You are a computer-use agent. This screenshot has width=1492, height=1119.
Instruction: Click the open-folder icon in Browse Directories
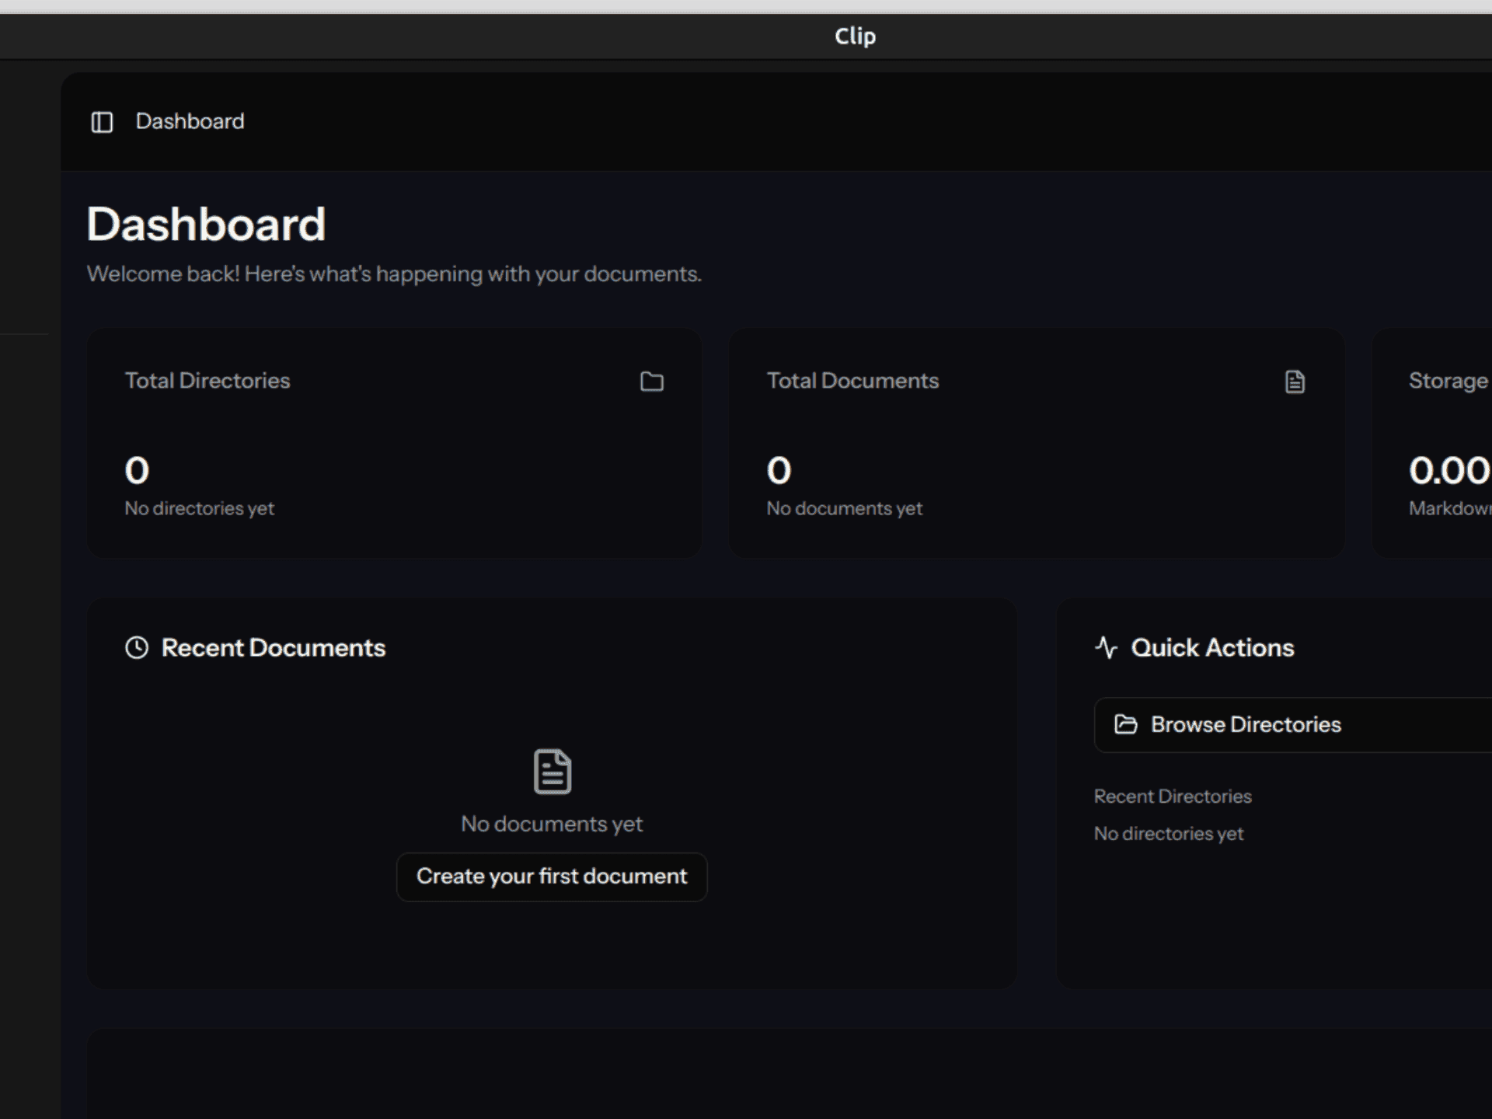tap(1125, 725)
